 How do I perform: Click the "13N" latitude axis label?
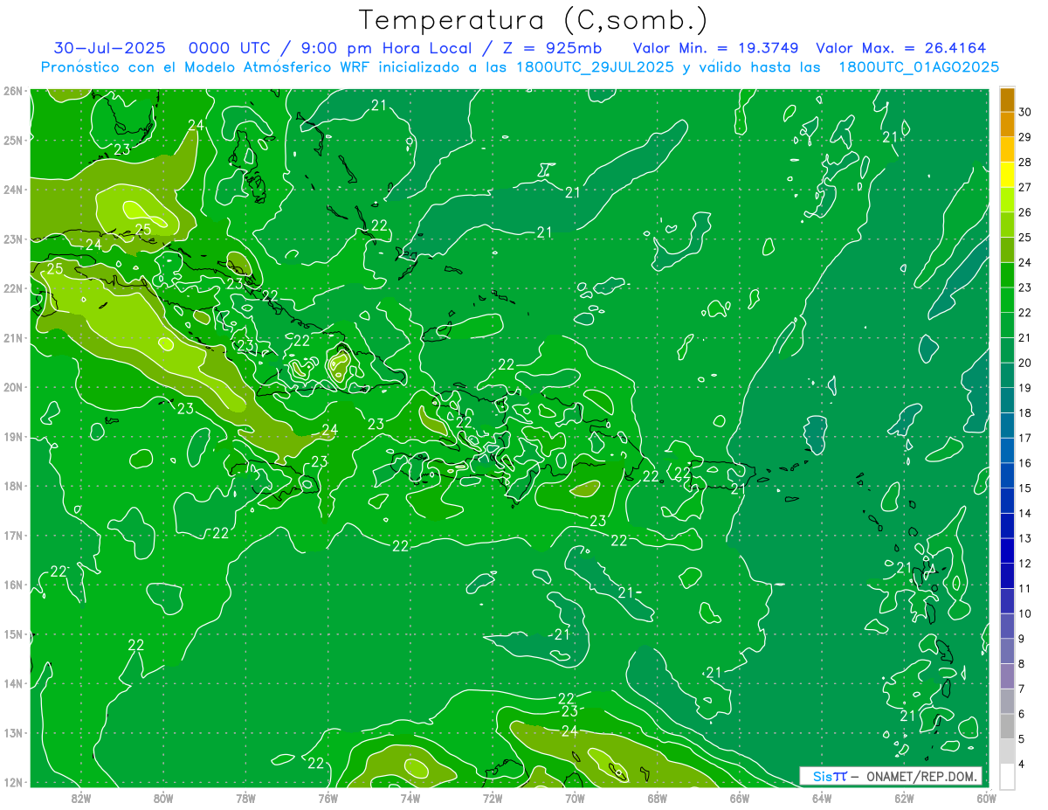12,734
